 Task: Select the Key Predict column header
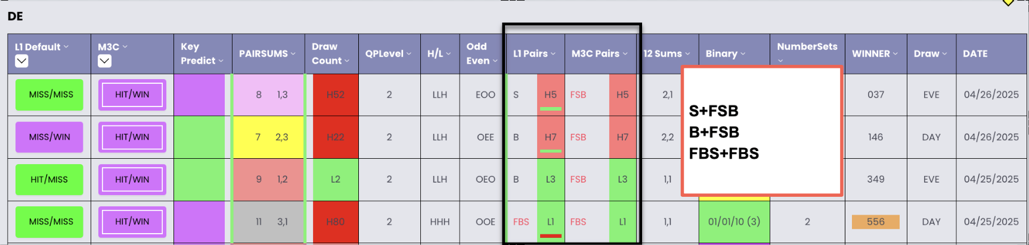coord(203,54)
